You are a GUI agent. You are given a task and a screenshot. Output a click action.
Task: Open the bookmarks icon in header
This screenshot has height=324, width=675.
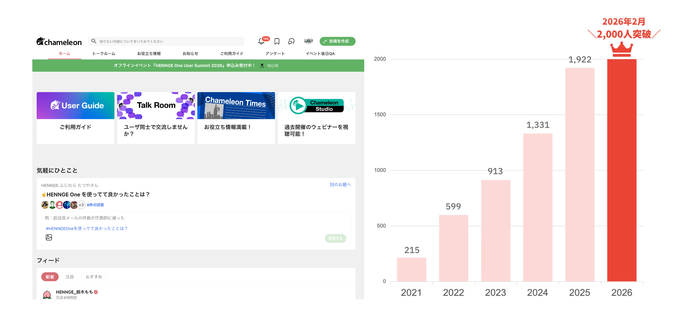pos(277,41)
